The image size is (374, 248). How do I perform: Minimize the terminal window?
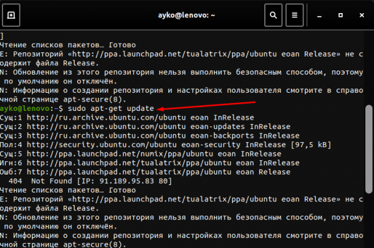tap(319, 16)
